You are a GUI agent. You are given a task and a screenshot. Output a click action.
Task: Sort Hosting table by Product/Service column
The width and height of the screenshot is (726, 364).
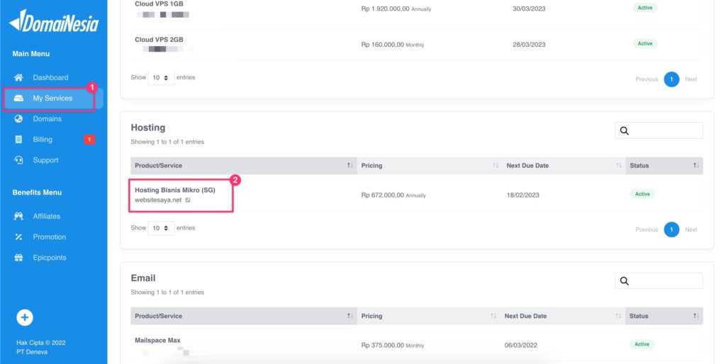tap(350, 166)
